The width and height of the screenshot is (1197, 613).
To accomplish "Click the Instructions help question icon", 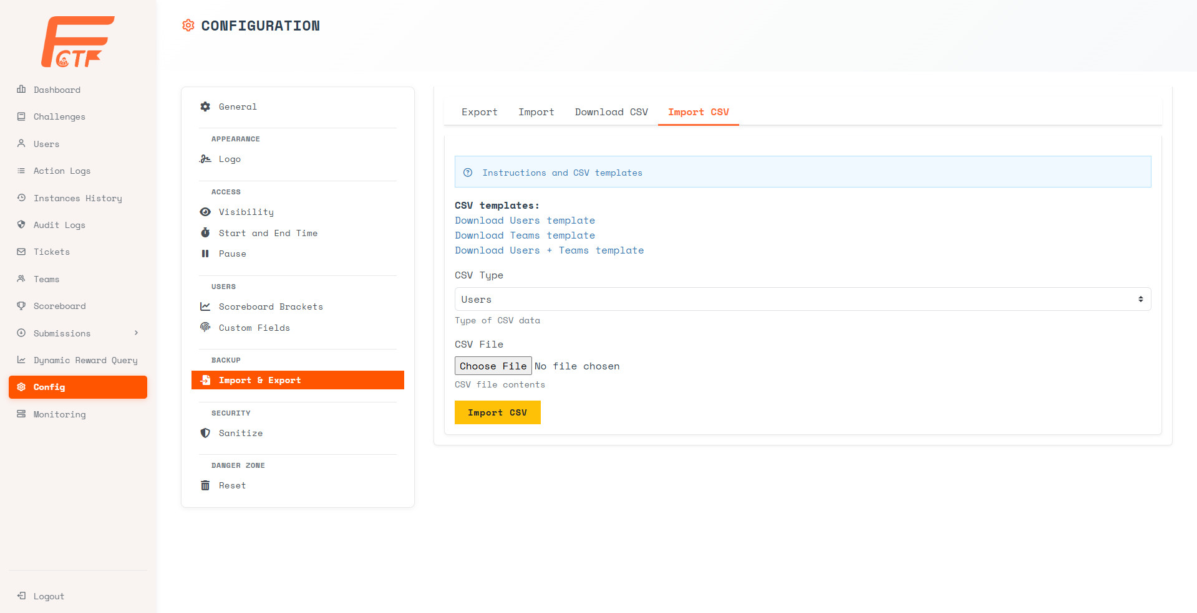I will click(468, 173).
